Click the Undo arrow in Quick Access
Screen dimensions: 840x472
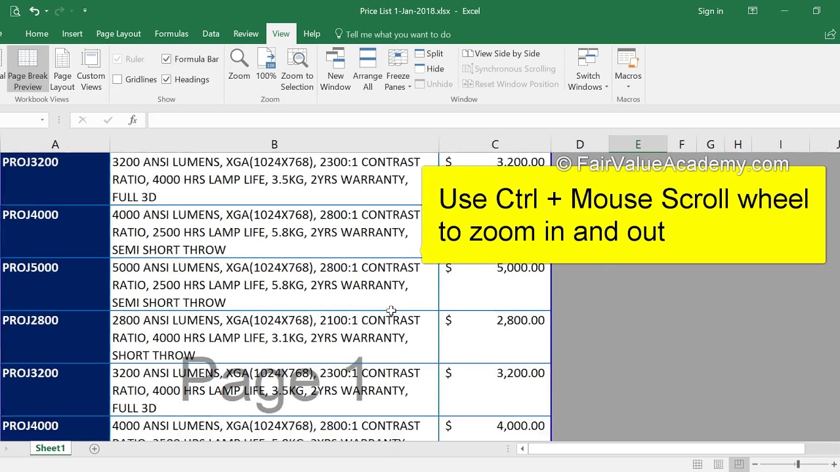(34, 11)
